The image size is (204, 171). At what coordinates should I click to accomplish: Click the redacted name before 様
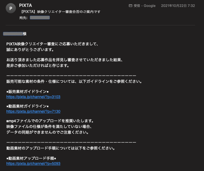point(13,34)
